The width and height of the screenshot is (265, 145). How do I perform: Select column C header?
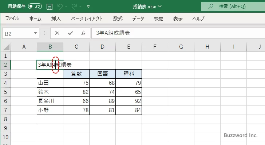(x=76, y=47)
